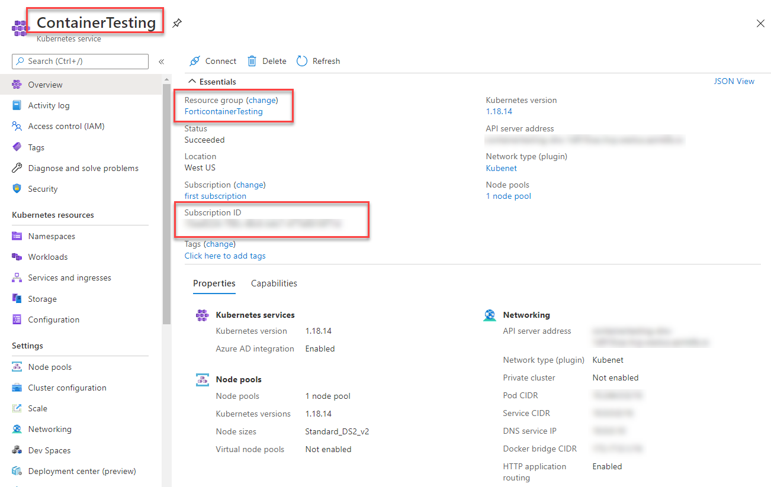The width and height of the screenshot is (771, 487).
Task: Collapse the Essentials section
Action: (x=192, y=82)
